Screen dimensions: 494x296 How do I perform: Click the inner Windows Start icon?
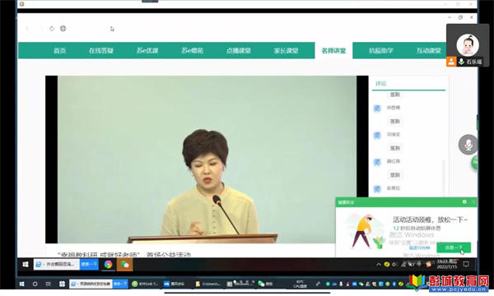tap(26, 264)
